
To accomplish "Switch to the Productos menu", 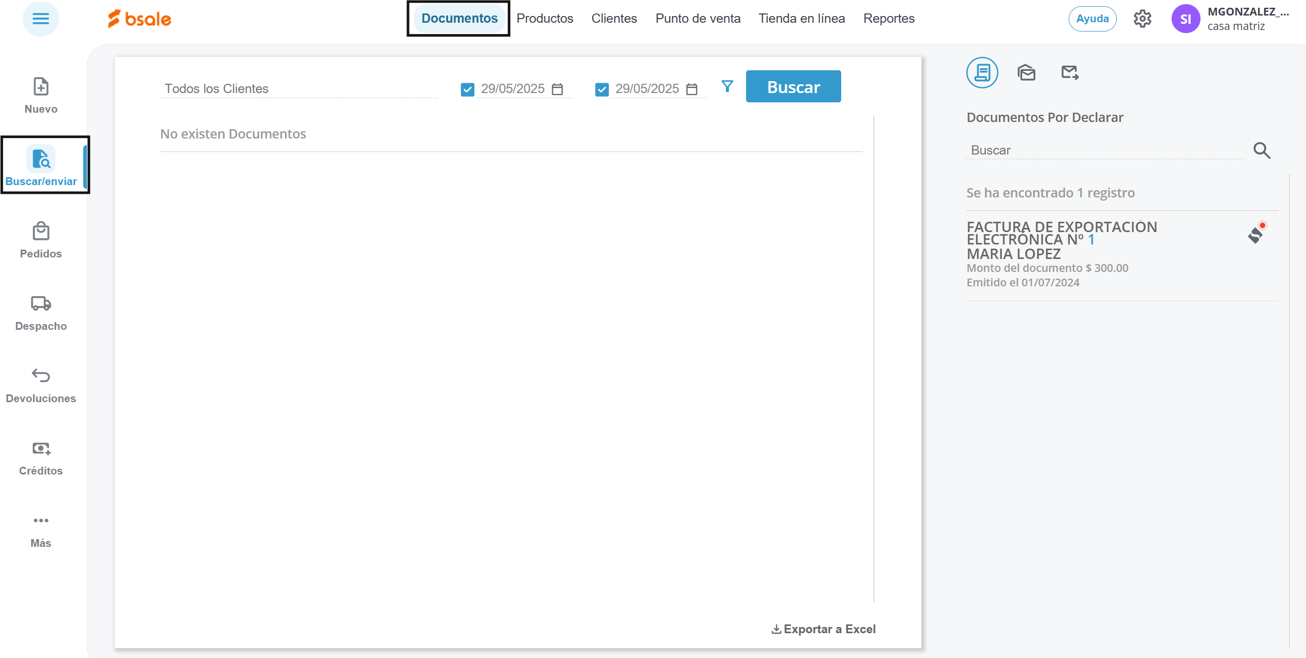I will pos(544,19).
